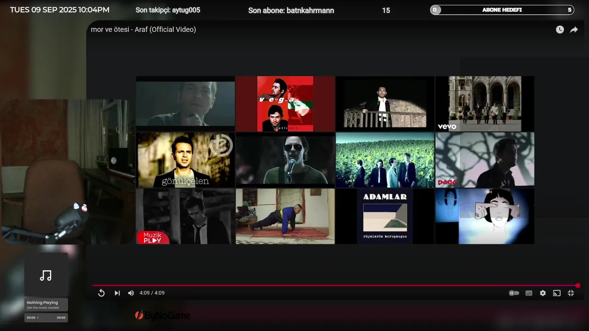This screenshot has width=589, height=331.
Task: Click the date and time overlay
Action: point(59,10)
